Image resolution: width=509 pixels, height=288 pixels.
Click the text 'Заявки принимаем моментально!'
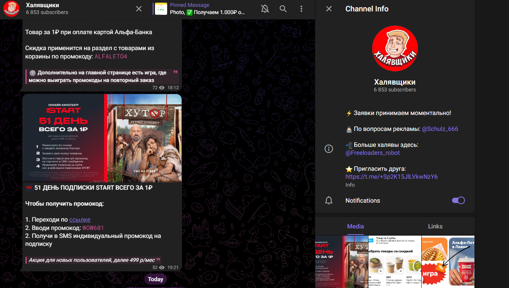coord(402,113)
